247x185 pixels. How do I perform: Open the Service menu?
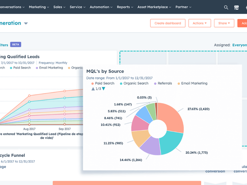77,7
